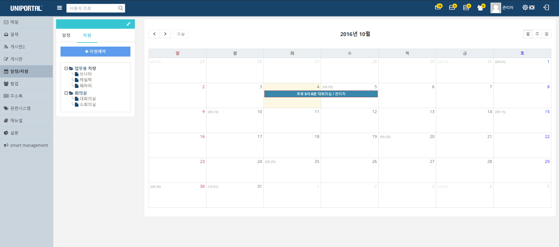Select the 회의실 folder label

coord(80,93)
